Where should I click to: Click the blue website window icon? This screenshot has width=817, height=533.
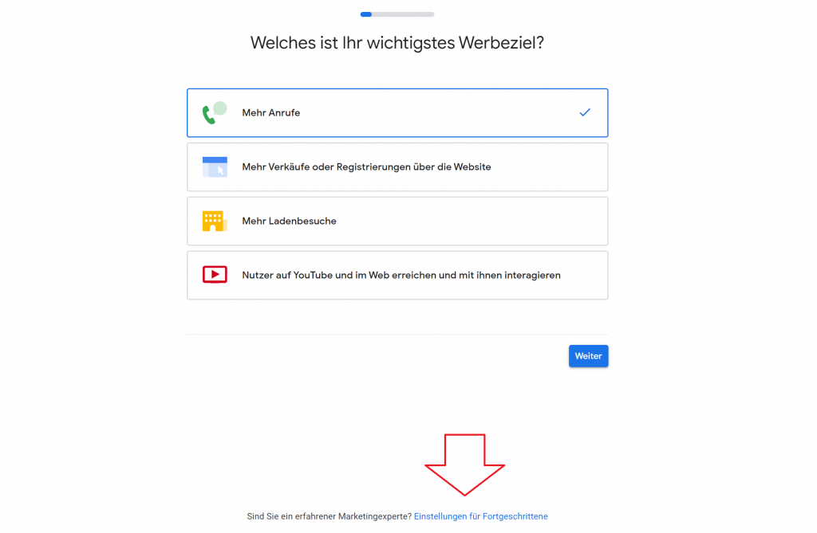tap(215, 167)
